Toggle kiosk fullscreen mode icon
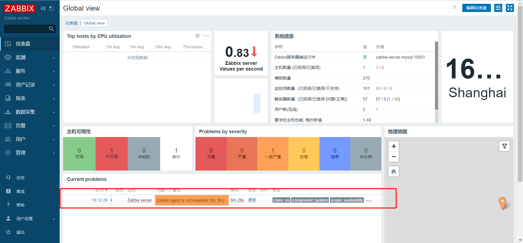Image resolution: width=523 pixels, height=243 pixels. (x=510, y=8)
